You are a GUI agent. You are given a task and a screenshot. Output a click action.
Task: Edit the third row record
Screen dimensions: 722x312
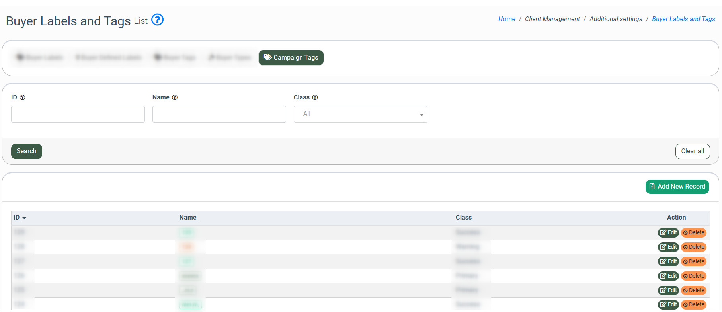(668, 261)
